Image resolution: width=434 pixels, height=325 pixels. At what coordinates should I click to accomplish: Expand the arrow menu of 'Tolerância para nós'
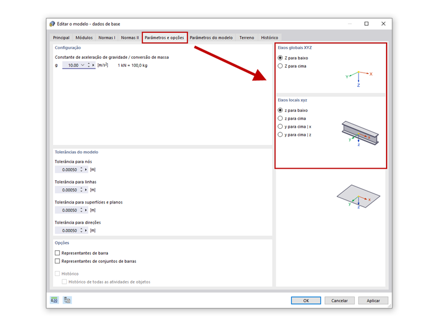86,169
